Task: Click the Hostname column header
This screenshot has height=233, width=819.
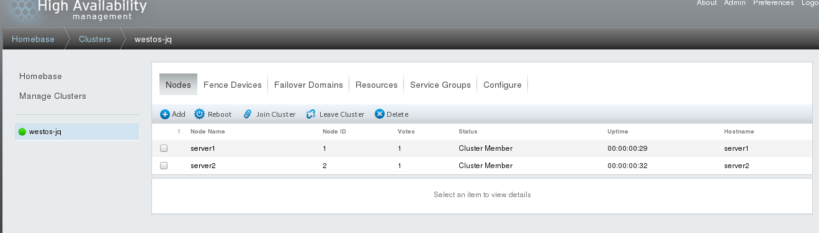Action: (x=739, y=132)
